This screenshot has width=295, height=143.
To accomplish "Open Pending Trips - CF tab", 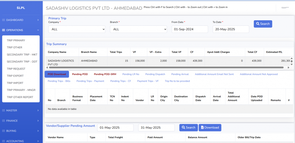I will (120, 81).
